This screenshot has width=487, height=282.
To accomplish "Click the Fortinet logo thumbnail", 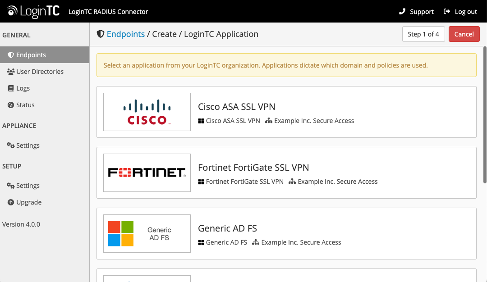I will point(147,173).
